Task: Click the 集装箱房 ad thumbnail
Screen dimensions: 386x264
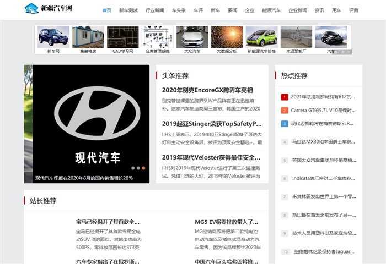Action: tap(88, 37)
